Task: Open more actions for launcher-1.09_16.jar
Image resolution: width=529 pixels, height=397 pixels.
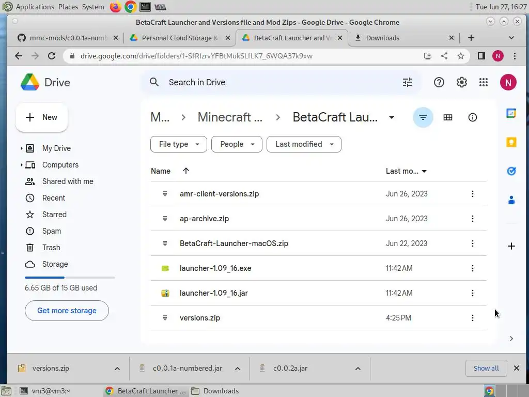Action: 472,293
